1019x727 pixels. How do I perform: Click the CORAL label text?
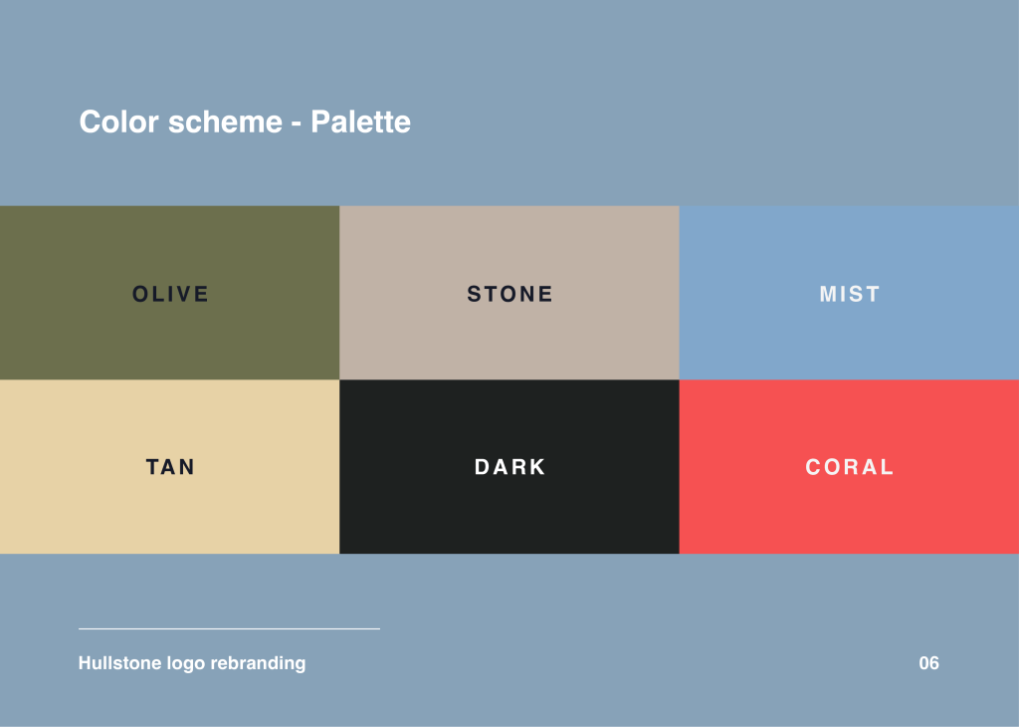coord(850,467)
